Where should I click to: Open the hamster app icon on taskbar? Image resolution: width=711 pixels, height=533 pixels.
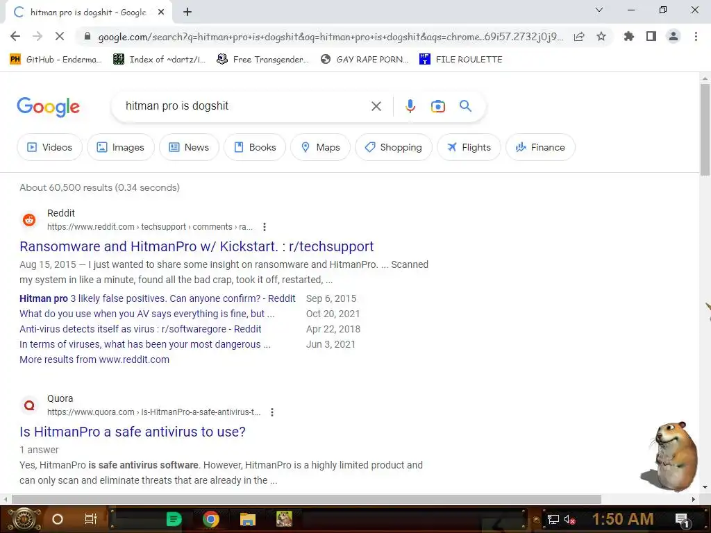click(284, 519)
